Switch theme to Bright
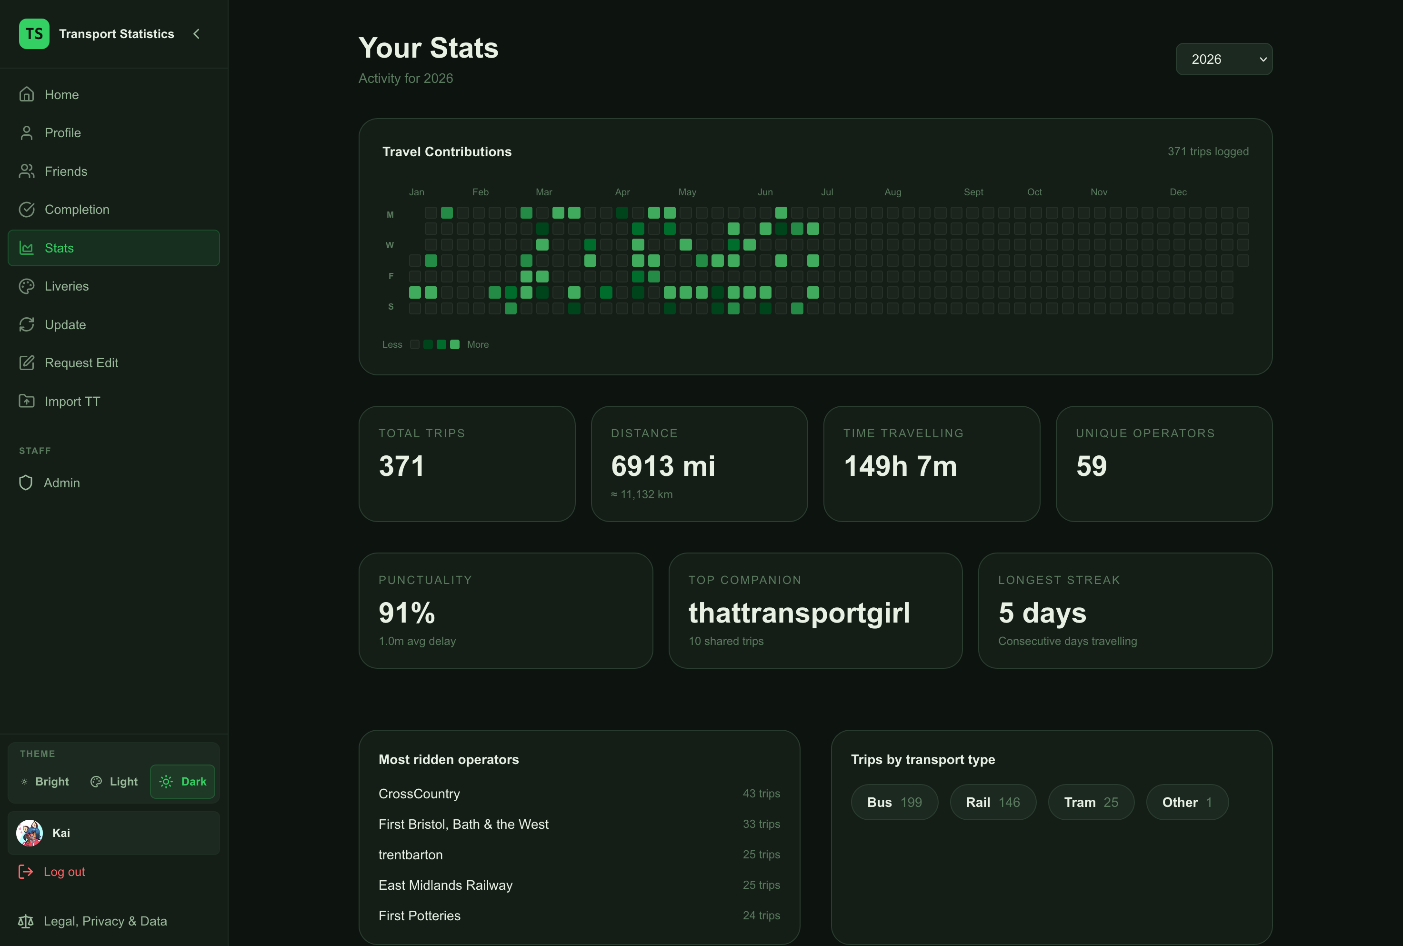This screenshot has height=946, width=1403. [x=45, y=781]
